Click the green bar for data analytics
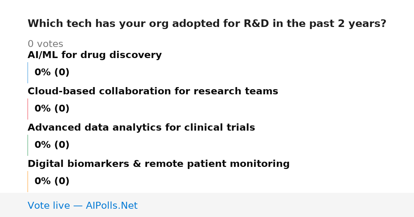This screenshot has width=414, height=217. tap(28, 145)
